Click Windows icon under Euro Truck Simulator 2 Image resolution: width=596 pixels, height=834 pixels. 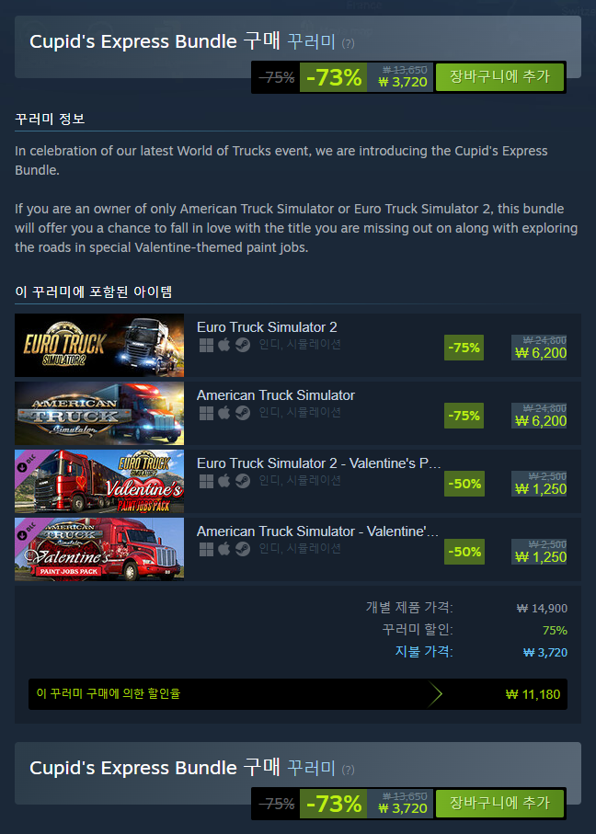(x=206, y=345)
